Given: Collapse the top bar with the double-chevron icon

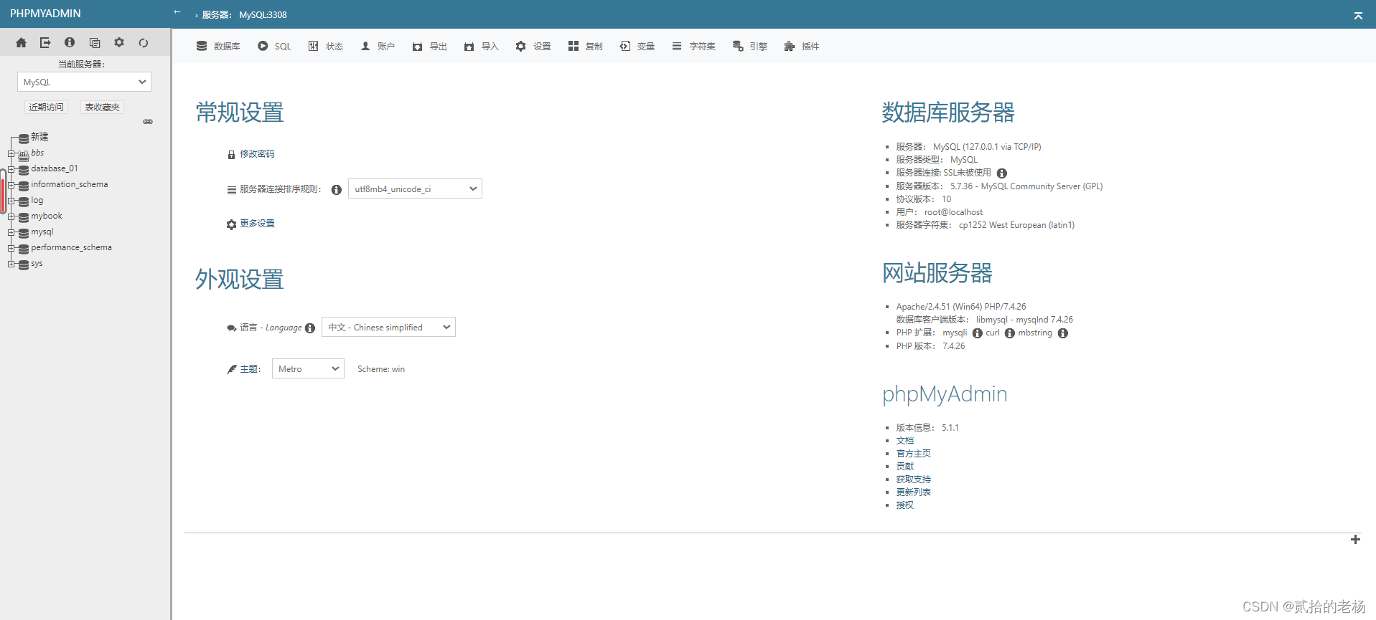Looking at the screenshot, I should pyautogui.click(x=1358, y=15).
